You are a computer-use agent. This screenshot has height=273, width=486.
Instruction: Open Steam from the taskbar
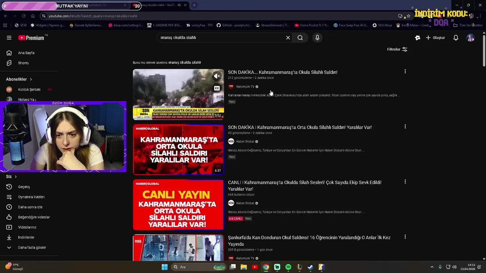310,267
